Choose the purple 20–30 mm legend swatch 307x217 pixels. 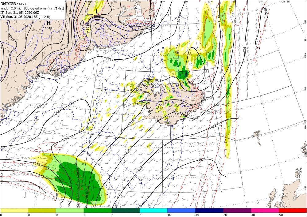tap(237, 210)
